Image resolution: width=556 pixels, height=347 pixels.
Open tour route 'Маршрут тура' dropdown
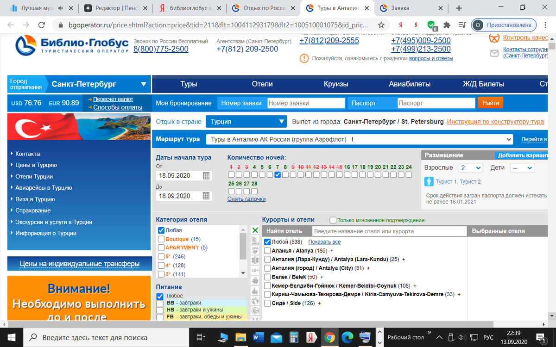360,139
